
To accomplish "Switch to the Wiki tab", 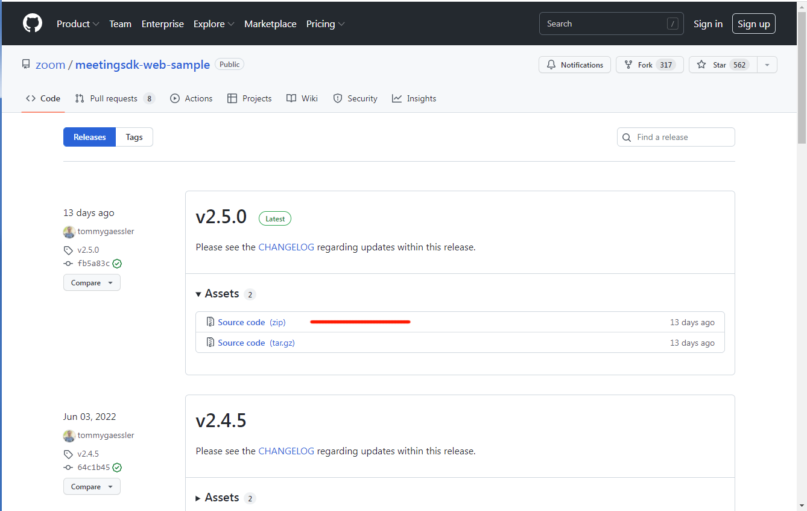I will click(302, 98).
